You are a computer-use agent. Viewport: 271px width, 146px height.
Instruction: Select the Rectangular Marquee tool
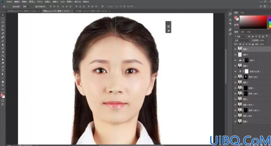pos(3,19)
